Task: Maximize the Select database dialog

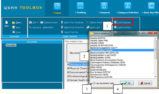Action: (146, 33)
